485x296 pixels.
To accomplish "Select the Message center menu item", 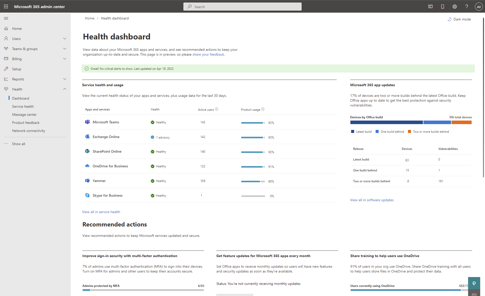I will [x=24, y=114].
